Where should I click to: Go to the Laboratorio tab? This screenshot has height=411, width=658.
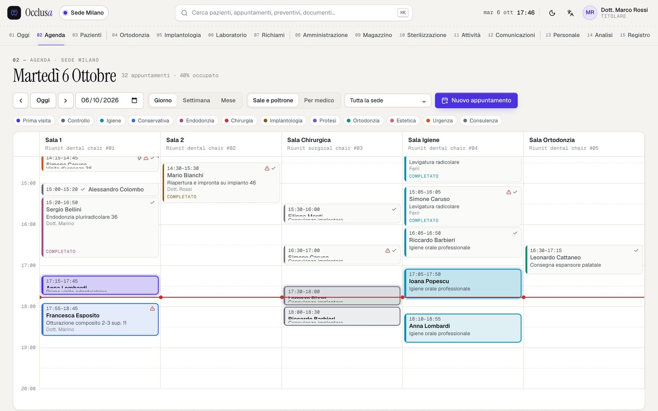coord(228,35)
